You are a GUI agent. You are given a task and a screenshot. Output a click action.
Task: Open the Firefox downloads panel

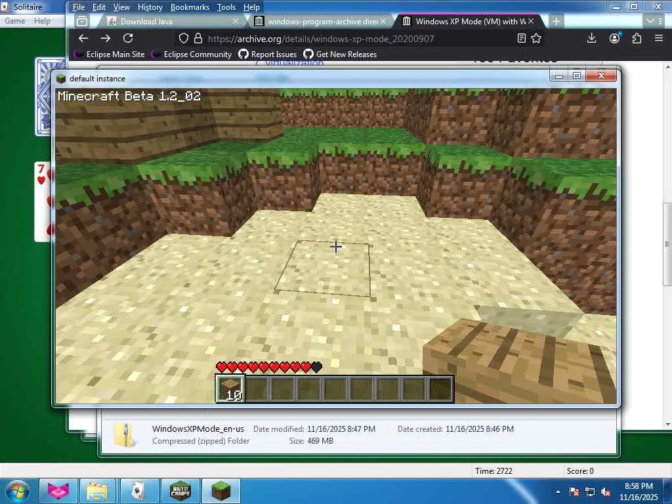pyautogui.click(x=591, y=39)
